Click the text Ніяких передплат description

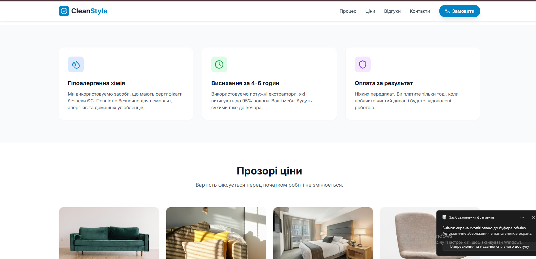[407, 101]
